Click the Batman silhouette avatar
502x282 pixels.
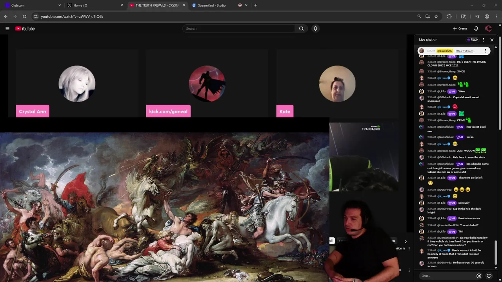pyautogui.click(x=207, y=83)
